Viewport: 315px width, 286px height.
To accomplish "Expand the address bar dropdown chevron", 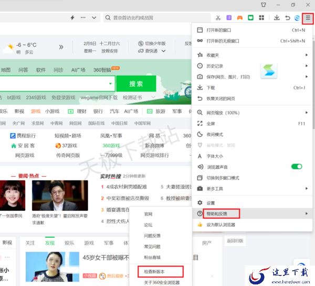I will point(94,18).
